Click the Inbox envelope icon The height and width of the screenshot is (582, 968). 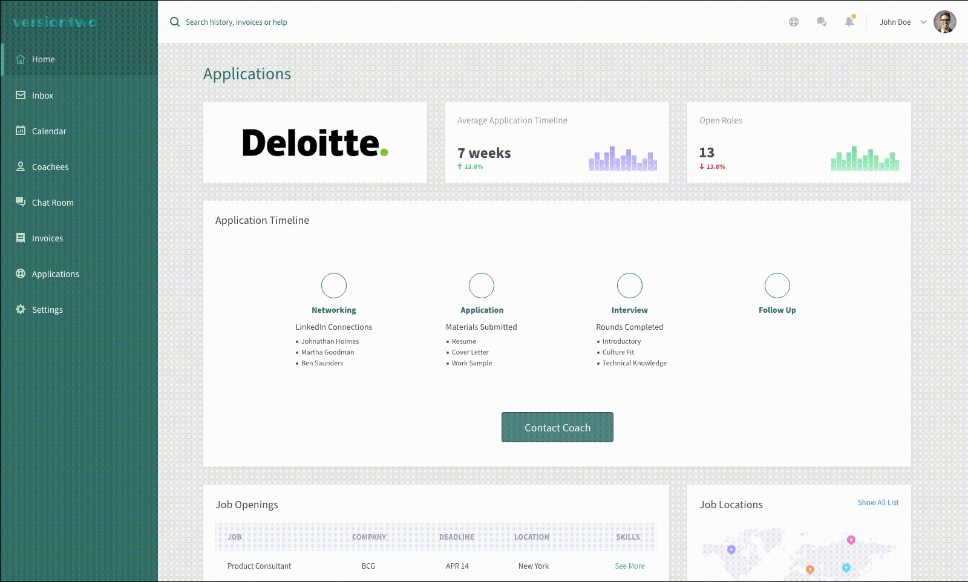(x=21, y=95)
